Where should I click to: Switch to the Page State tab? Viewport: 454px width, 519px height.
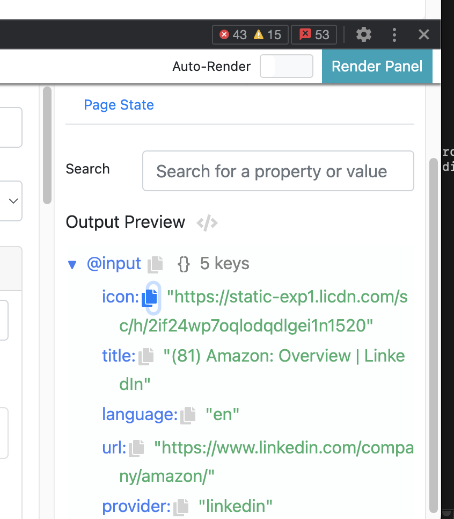[119, 105]
